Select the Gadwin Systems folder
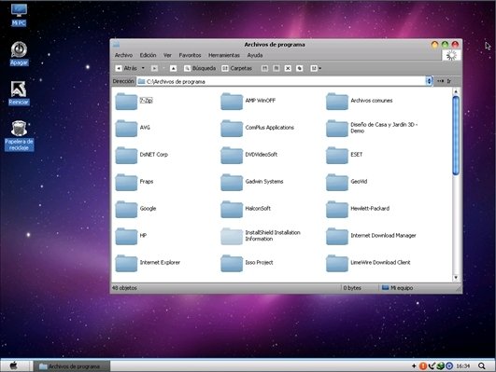The image size is (496, 372). point(252,182)
